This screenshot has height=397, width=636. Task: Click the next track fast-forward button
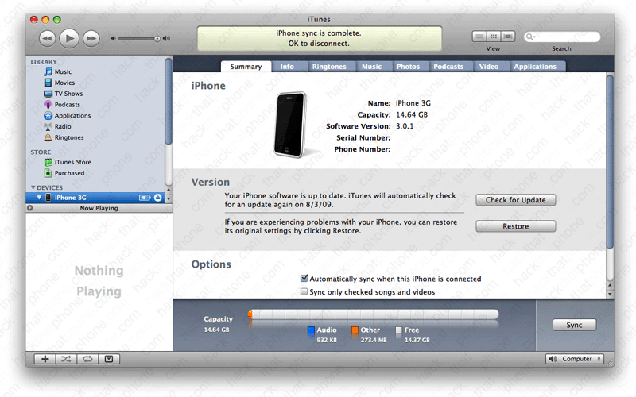(x=91, y=38)
